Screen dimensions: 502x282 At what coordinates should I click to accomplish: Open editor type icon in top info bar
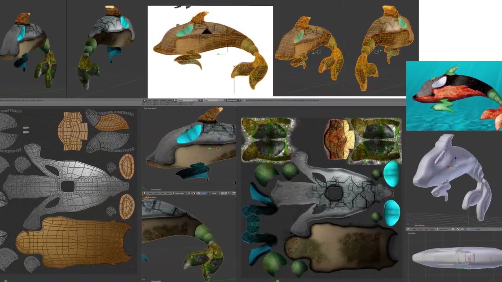coord(145,100)
